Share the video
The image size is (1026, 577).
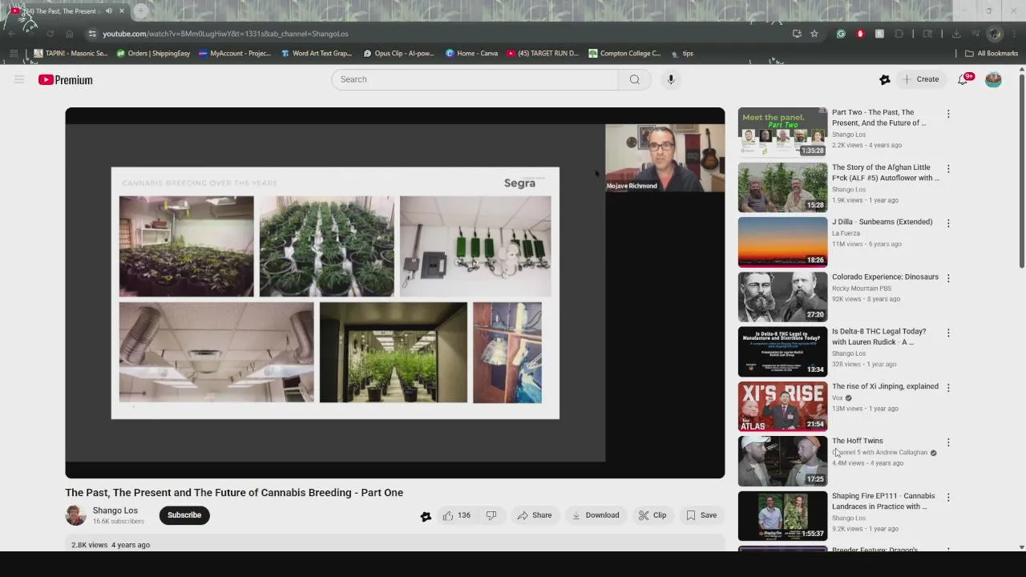[x=534, y=515]
